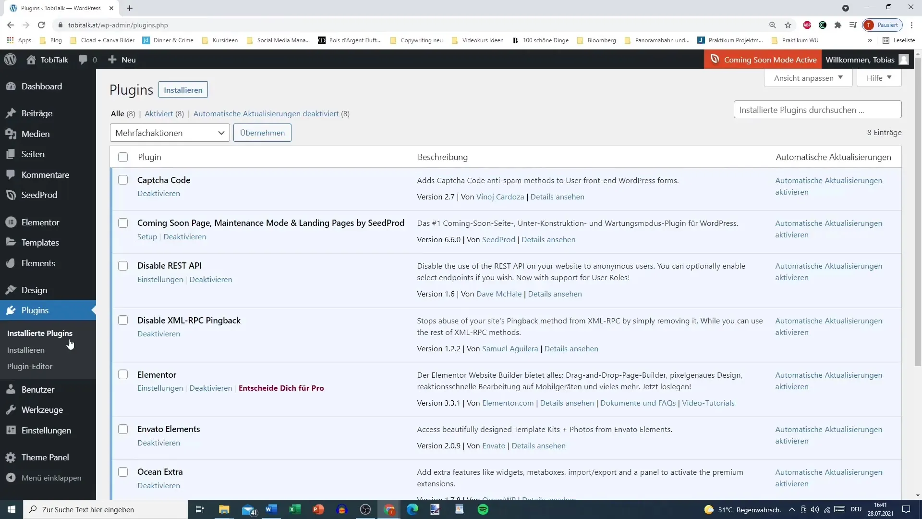This screenshot has height=519, width=922.
Task: Click the Plugins sidebar menu icon
Action: click(11, 310)
